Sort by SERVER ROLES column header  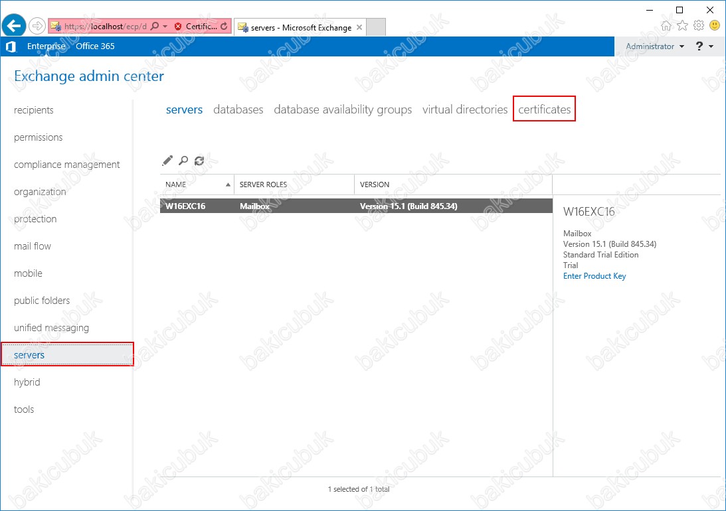tap(294, 184)
